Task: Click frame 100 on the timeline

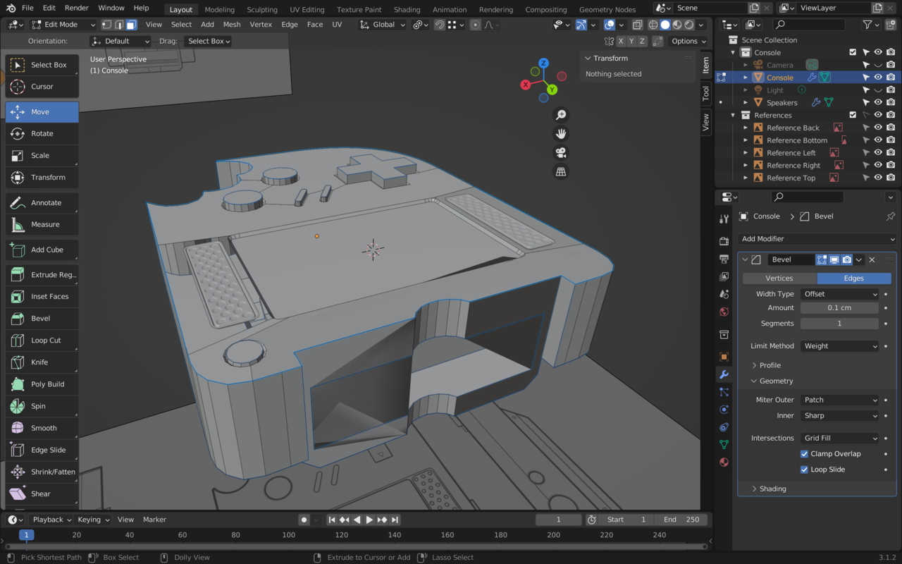Action: coord(289,535)
